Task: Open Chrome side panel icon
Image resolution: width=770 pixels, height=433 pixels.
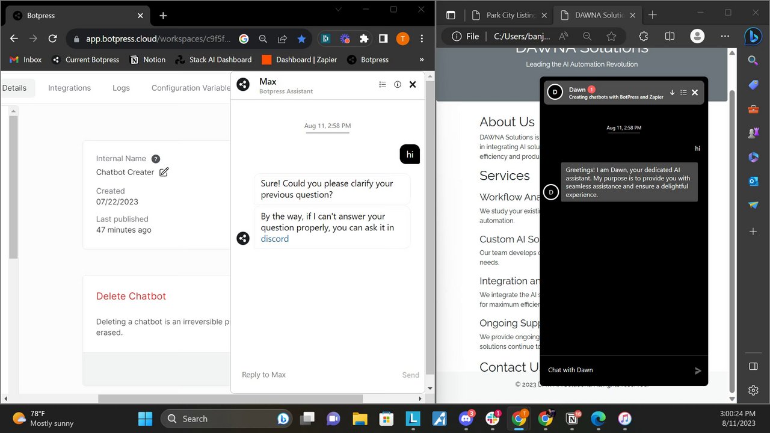Action: point(383,38)
